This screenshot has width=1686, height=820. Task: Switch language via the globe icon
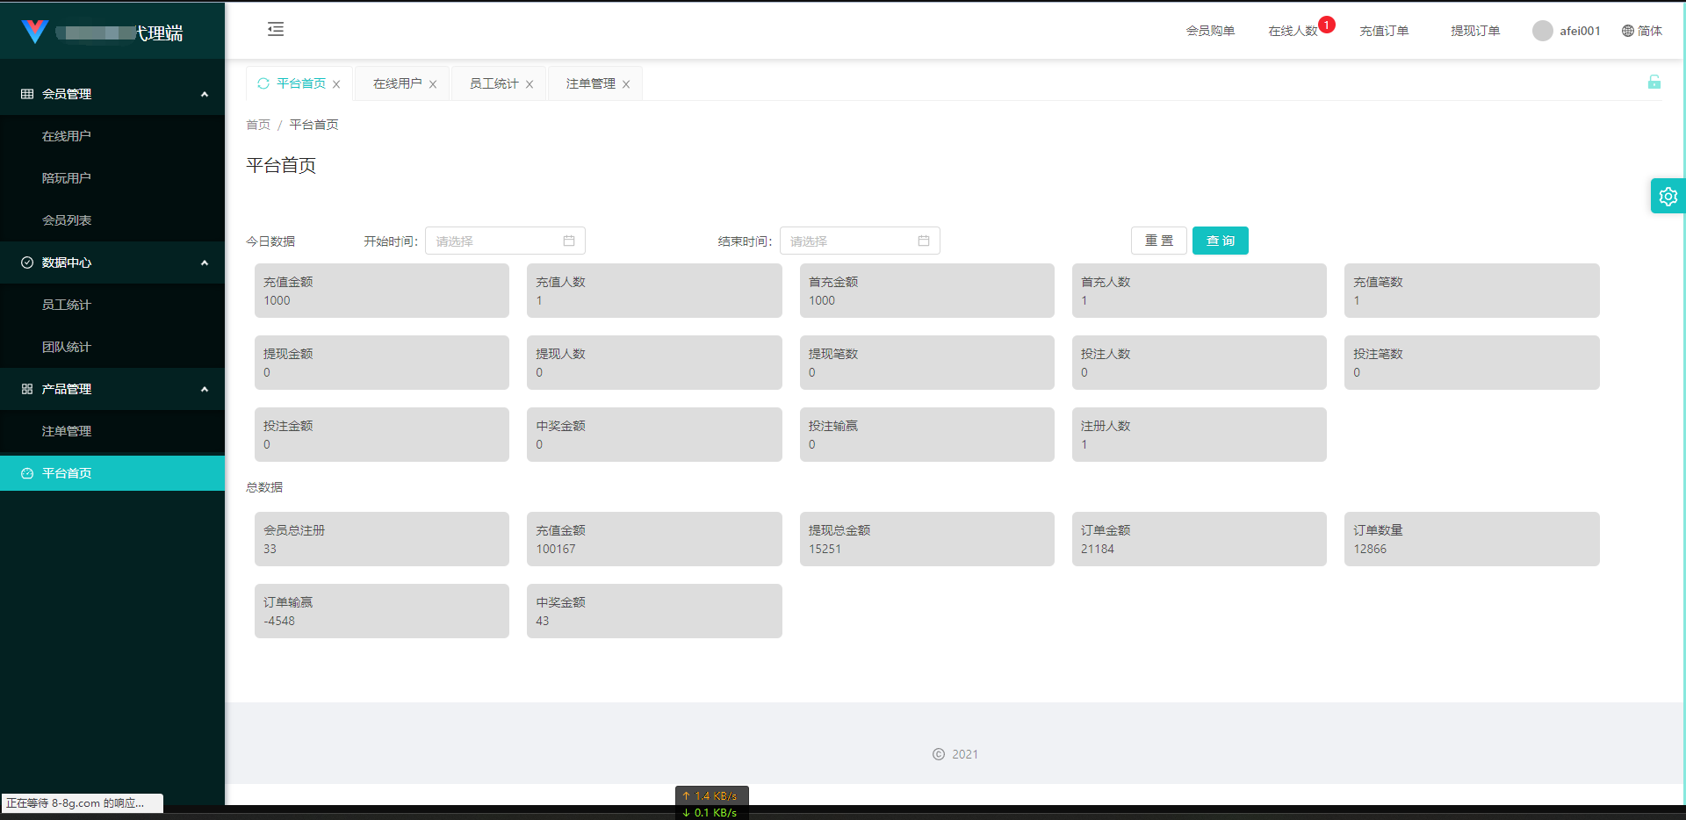point(1628,31)
